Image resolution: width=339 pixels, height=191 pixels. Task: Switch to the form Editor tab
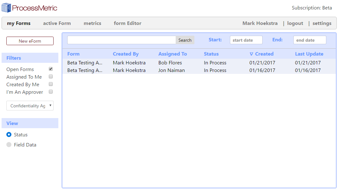click(127, 23)
